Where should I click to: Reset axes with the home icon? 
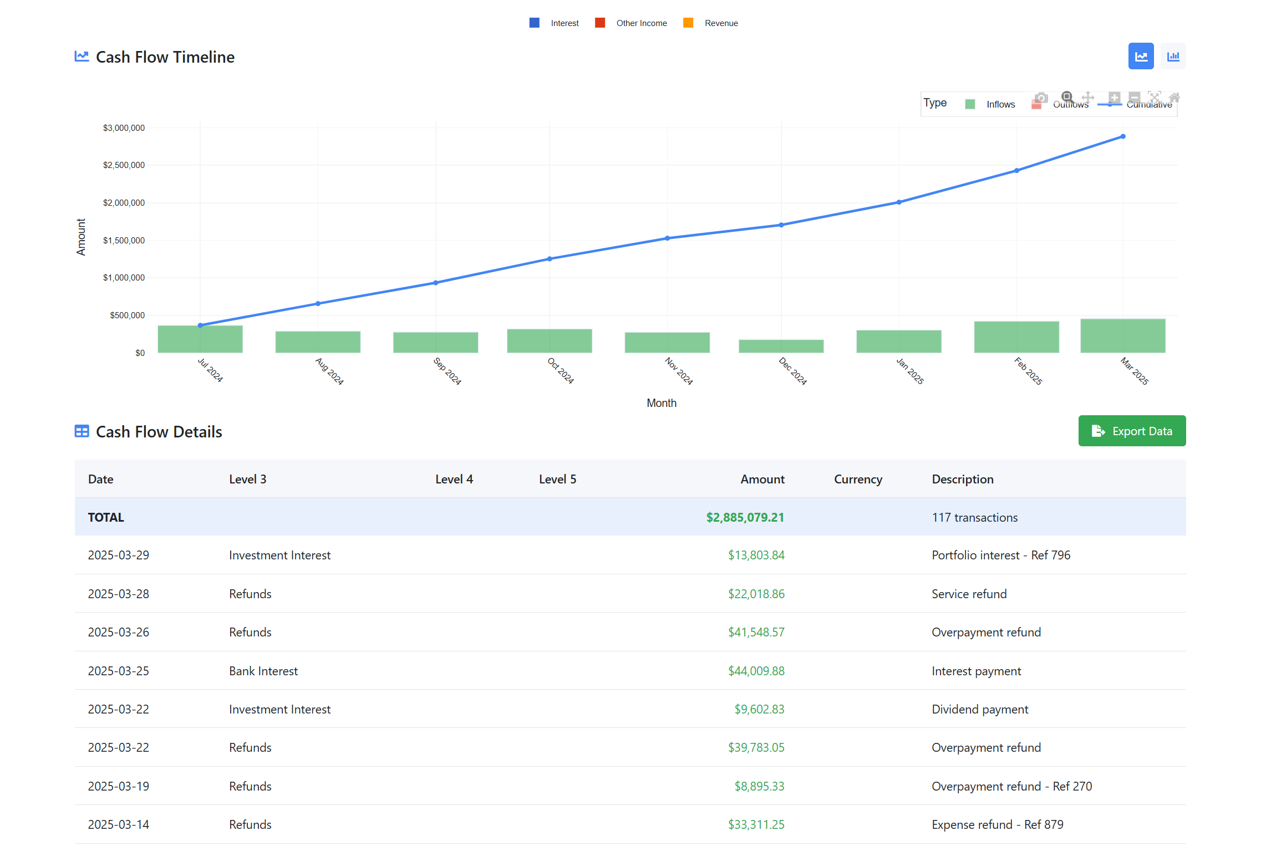click(x=1174, y=98)
